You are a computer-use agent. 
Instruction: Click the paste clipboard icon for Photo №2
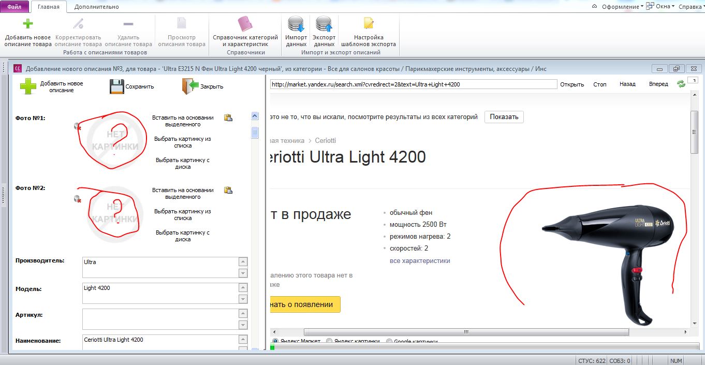(228, 190)
